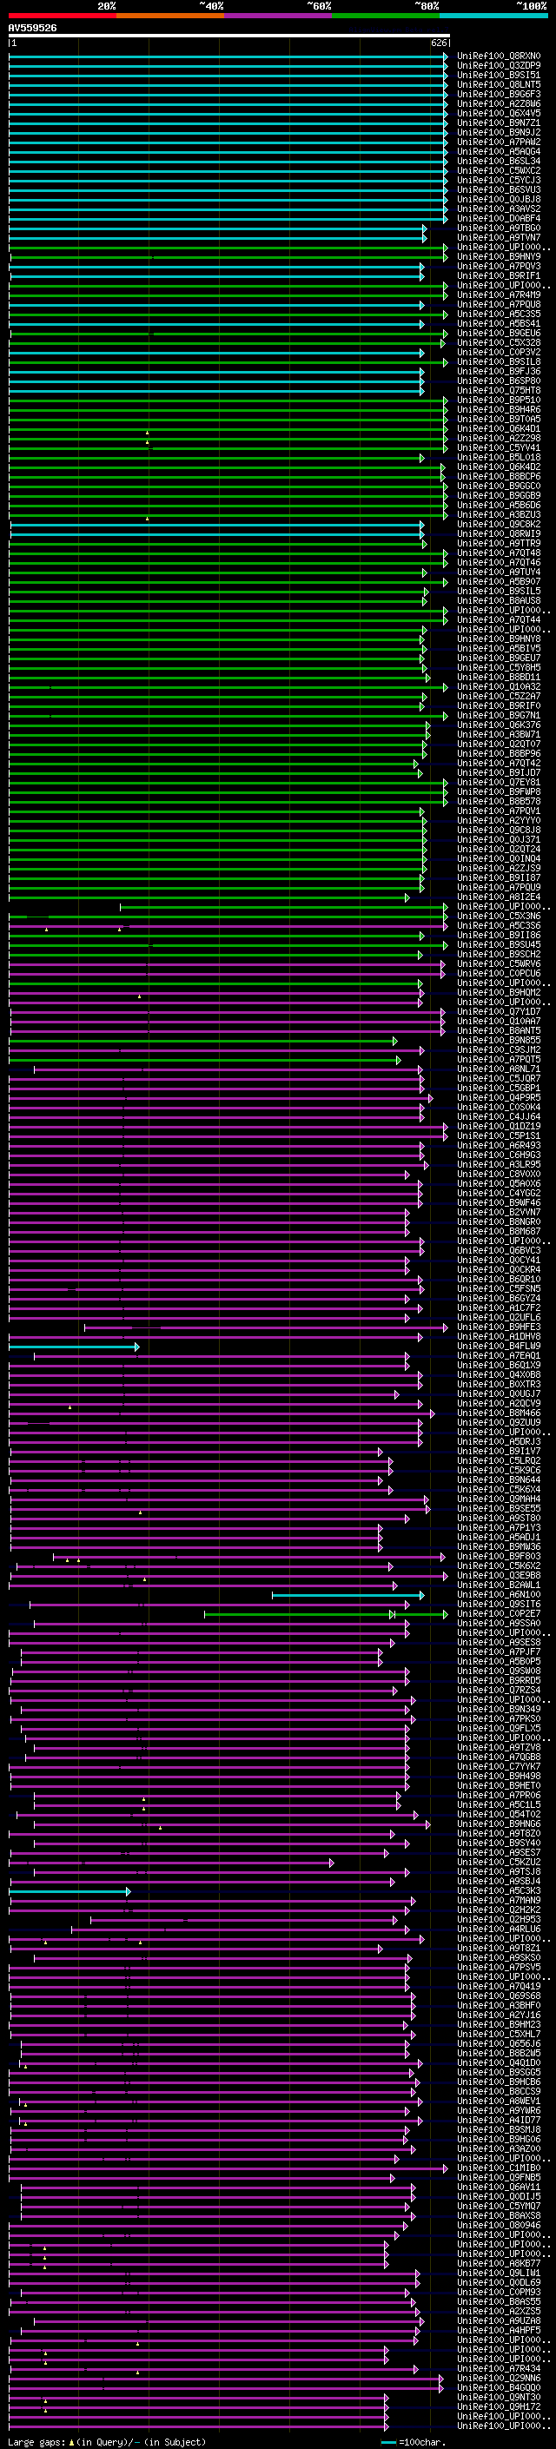This screenshot has width=556, height=2449.
Task: Click the green alignment bar for C0P2E7
Action: pos(326,1614)
